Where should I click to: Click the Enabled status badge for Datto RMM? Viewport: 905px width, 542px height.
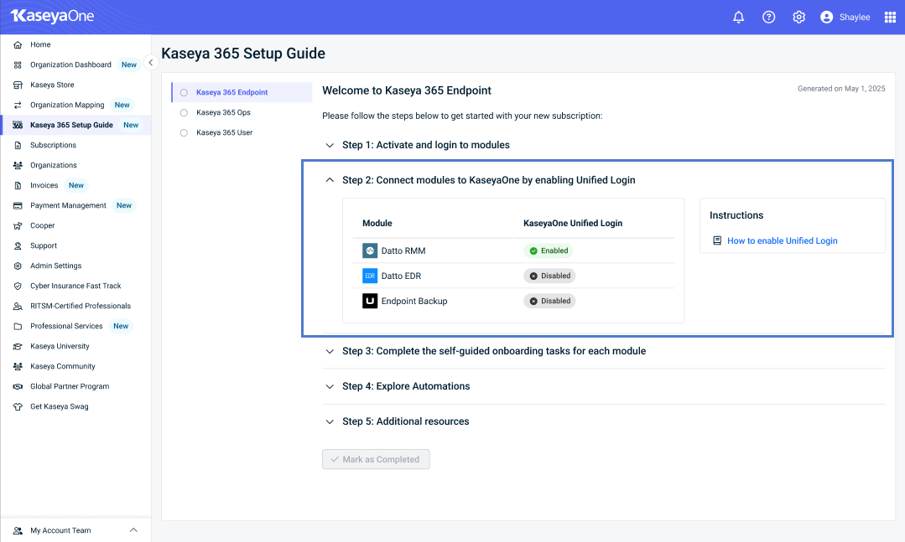point(549,250)
